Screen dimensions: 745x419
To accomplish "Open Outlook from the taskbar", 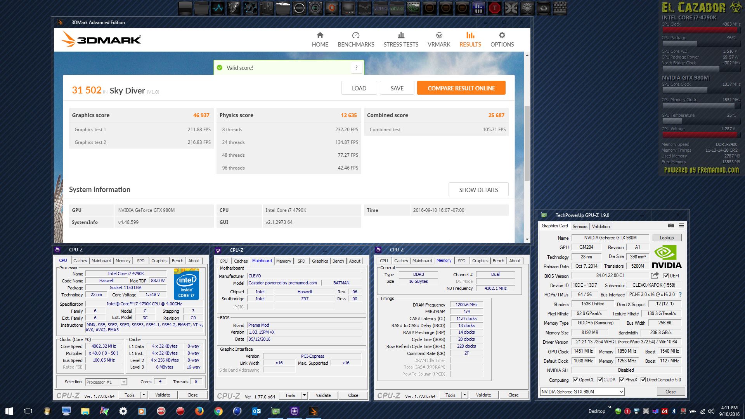I will pos(256,411).
